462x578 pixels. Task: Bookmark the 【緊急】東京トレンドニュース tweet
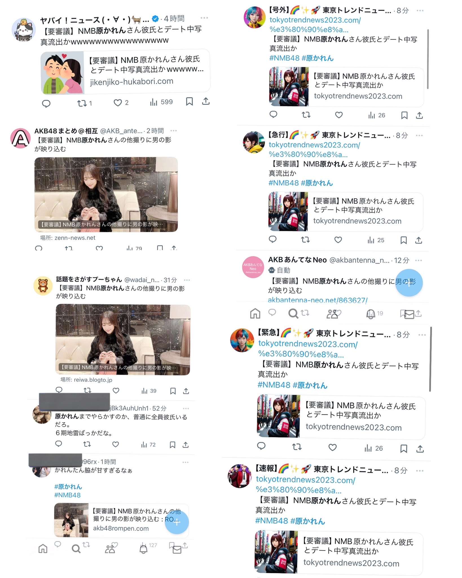[404, 449]
